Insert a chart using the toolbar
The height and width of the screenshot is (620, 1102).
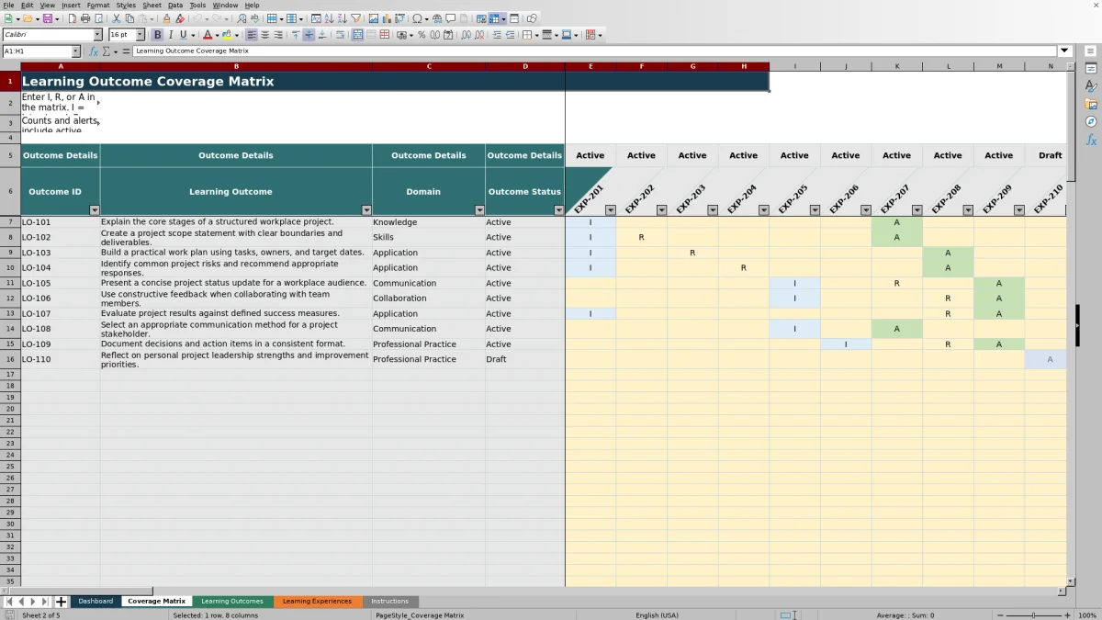(x=387, y=18)
